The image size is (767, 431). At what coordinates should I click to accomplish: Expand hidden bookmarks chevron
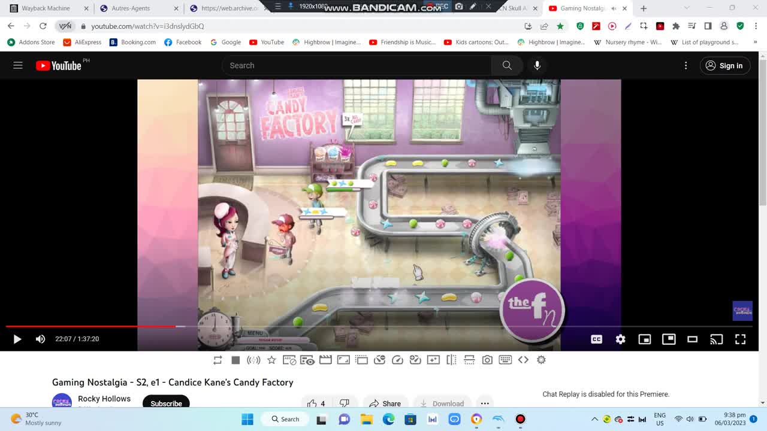pos(755,42)
